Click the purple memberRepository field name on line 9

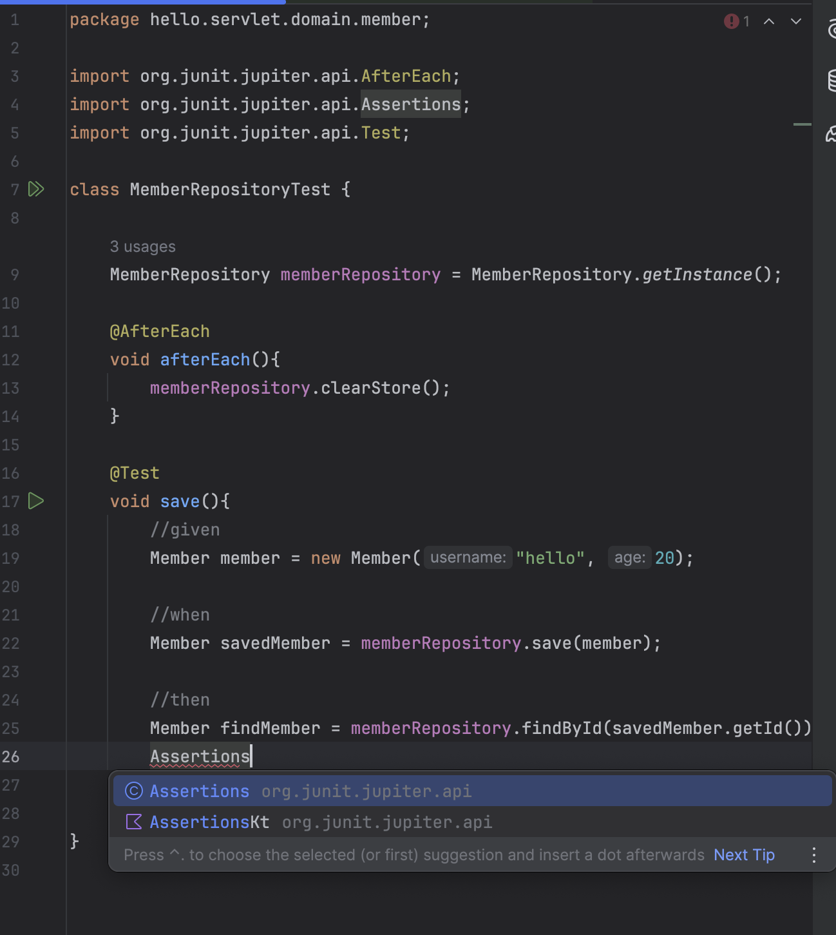361,275
